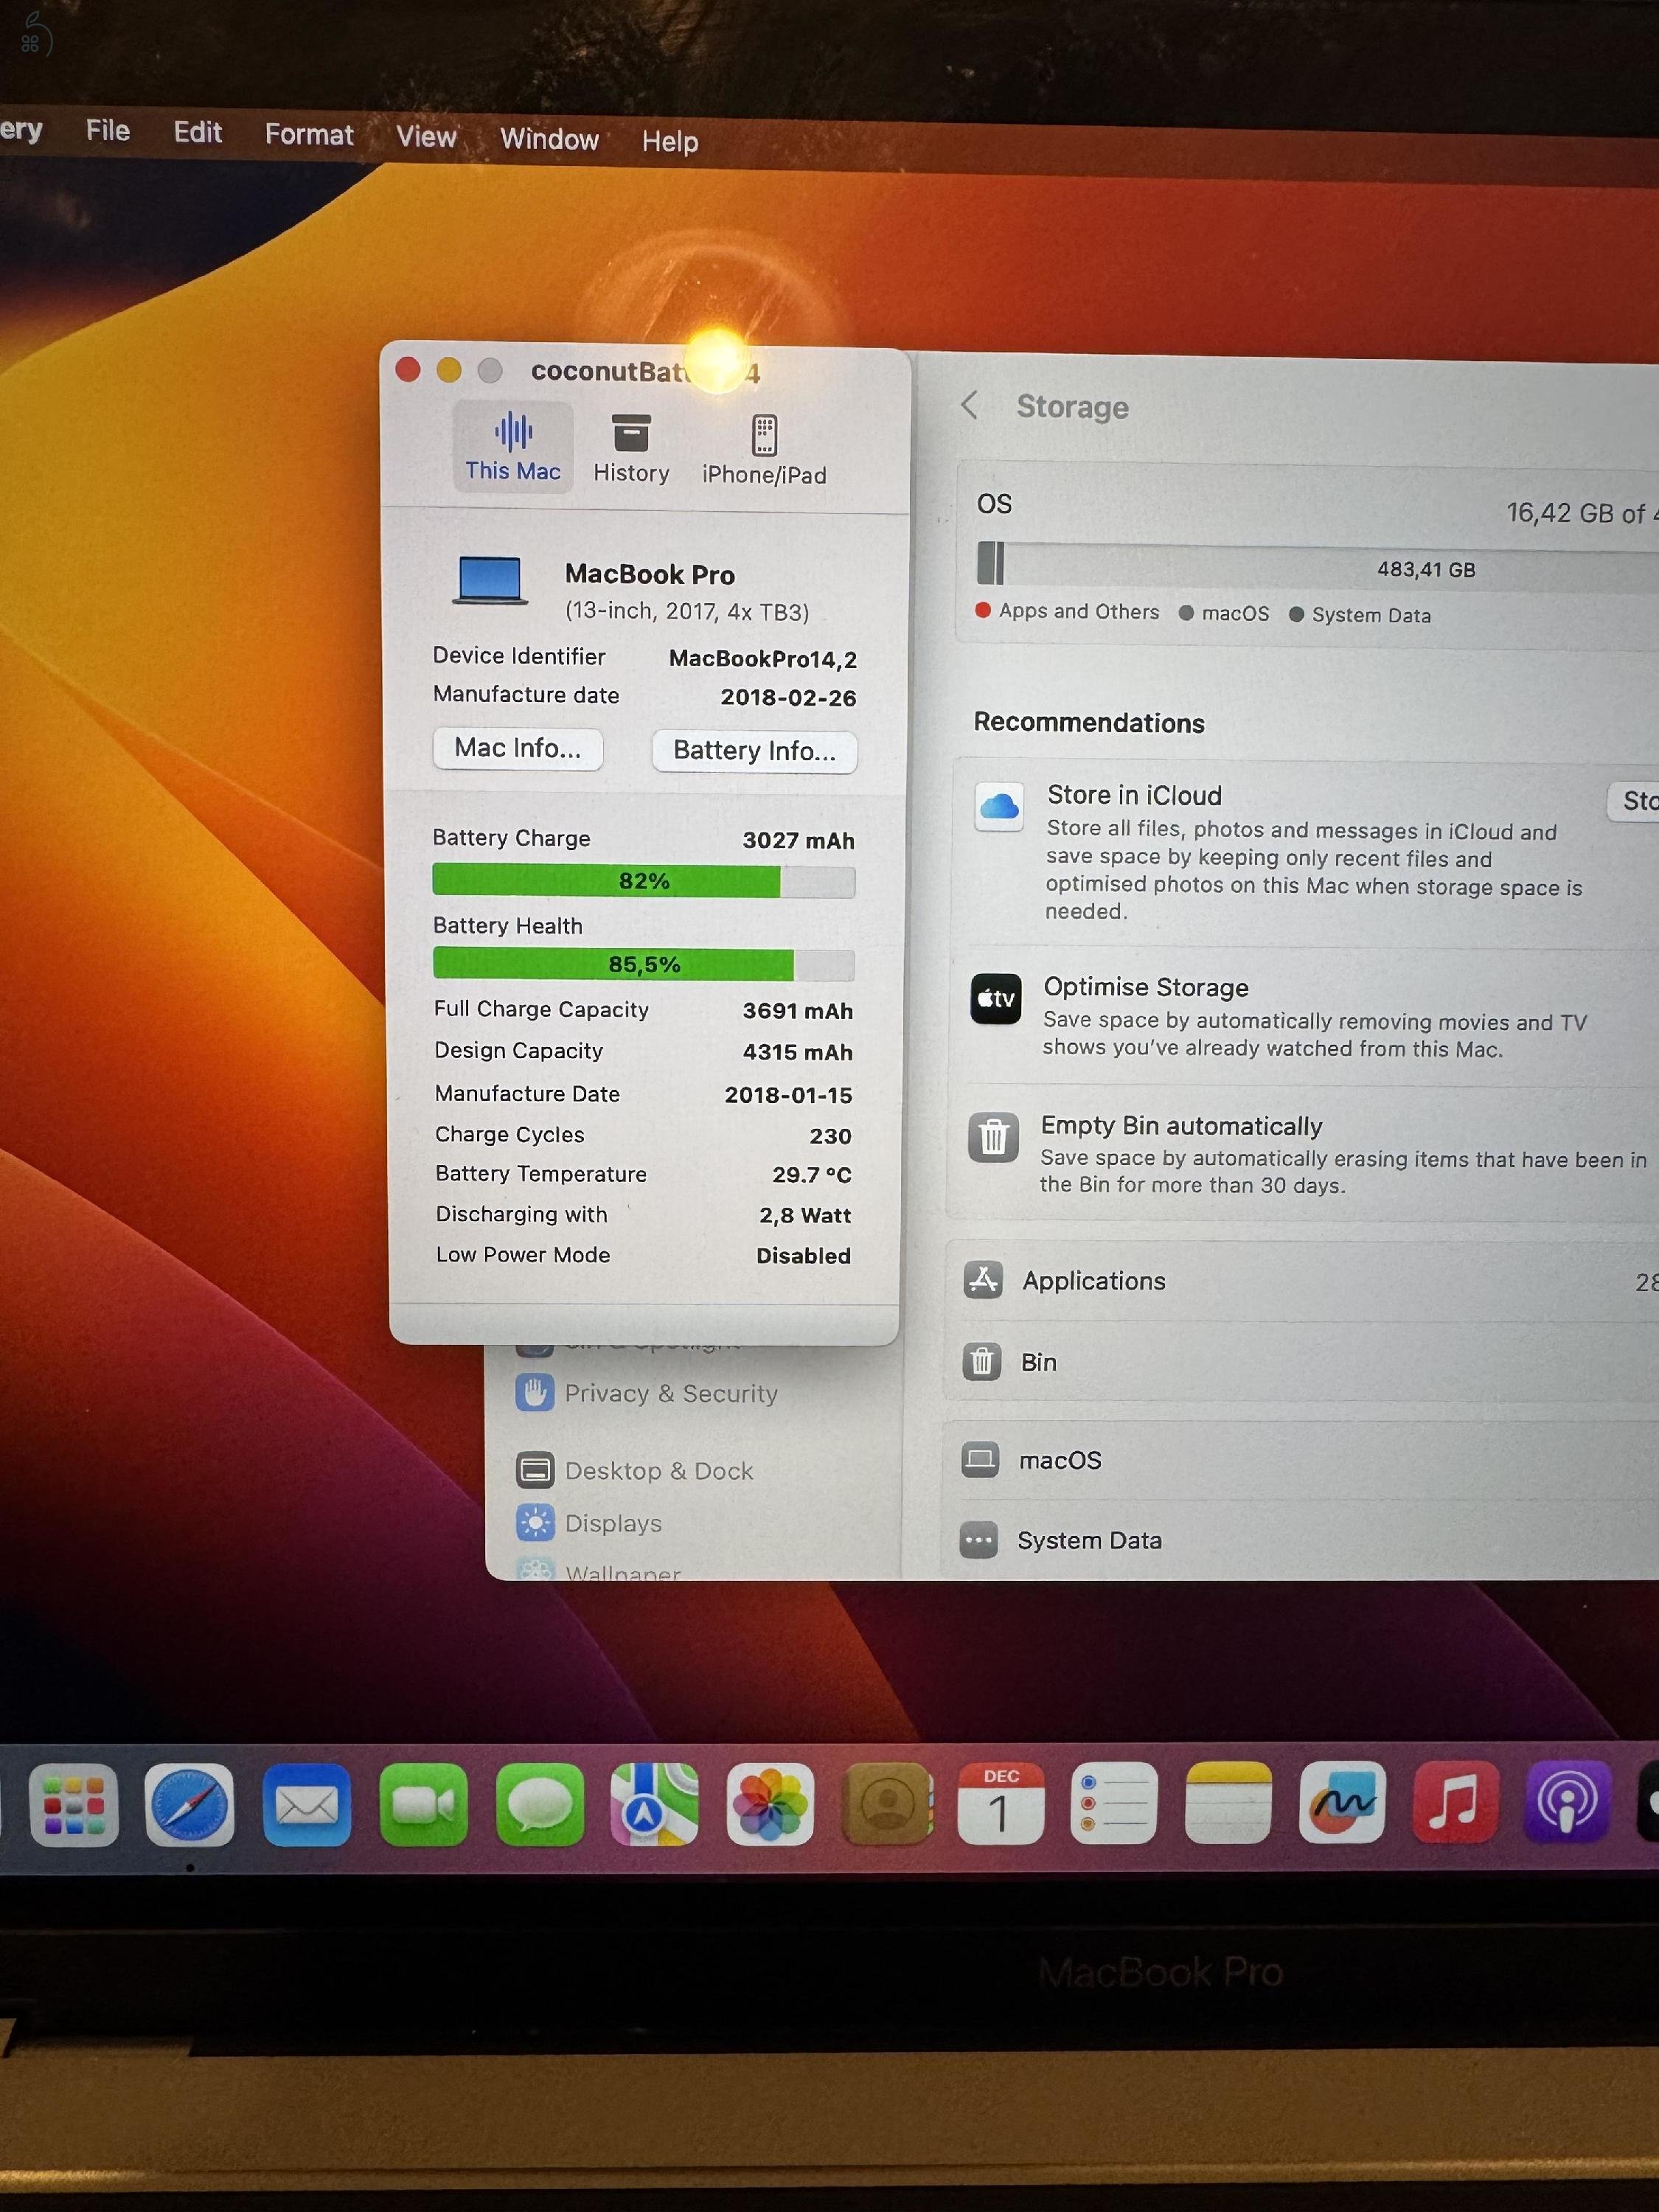The width and height of the screenshot is (1659, 2212).
Task: Click the Full Charge Capacity 3691 mAh value
Action: point(798,1011)
